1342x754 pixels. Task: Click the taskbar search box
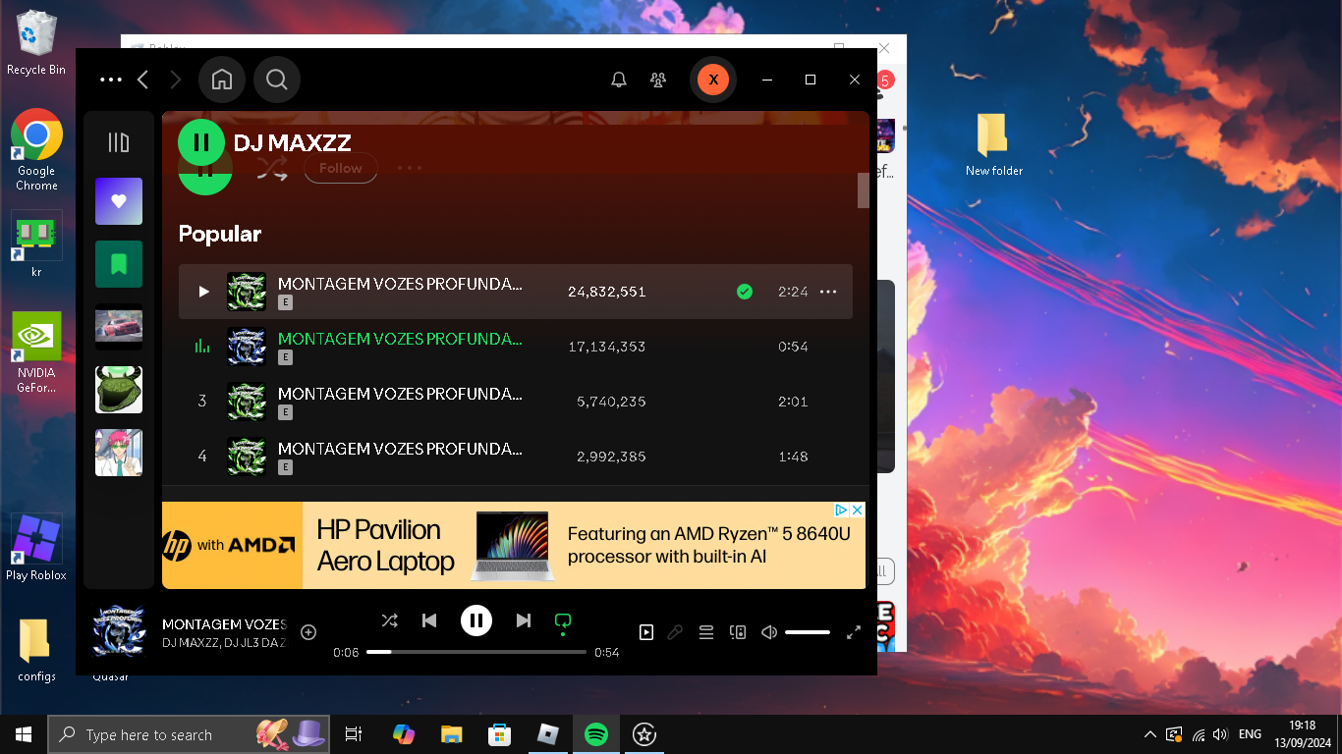pos(189,734)
